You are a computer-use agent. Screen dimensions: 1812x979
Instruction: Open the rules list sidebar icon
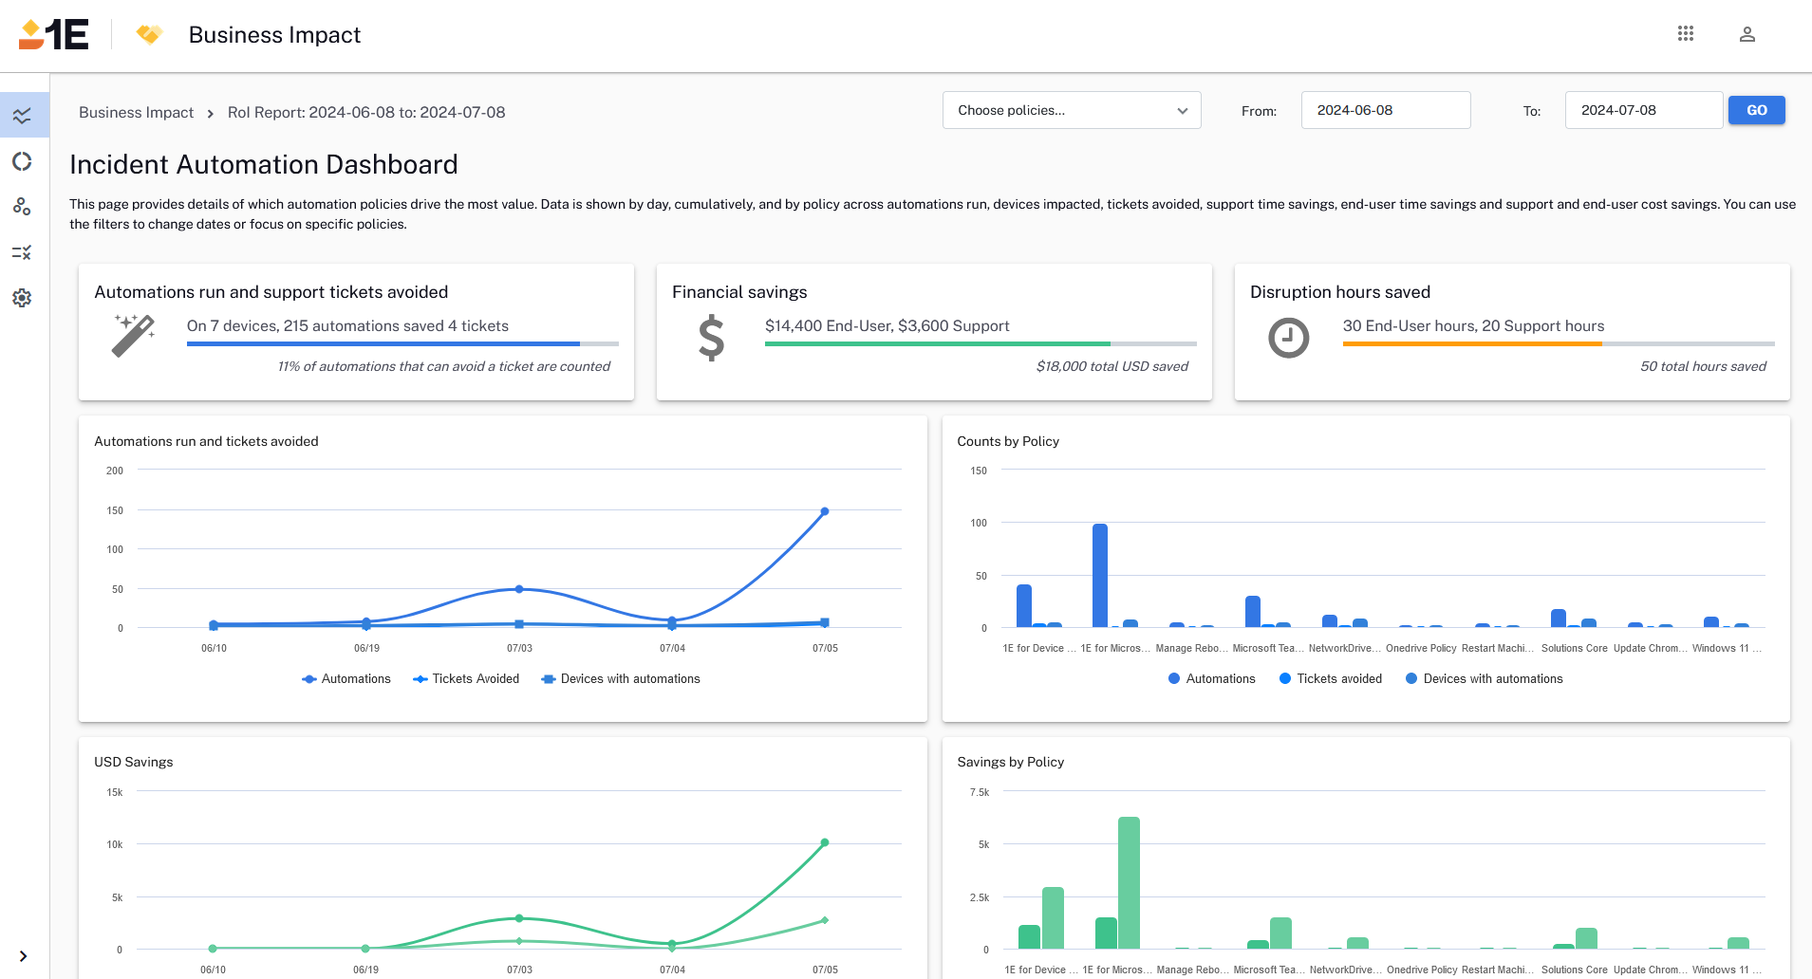pyautogui.click(x=23, y=252)
